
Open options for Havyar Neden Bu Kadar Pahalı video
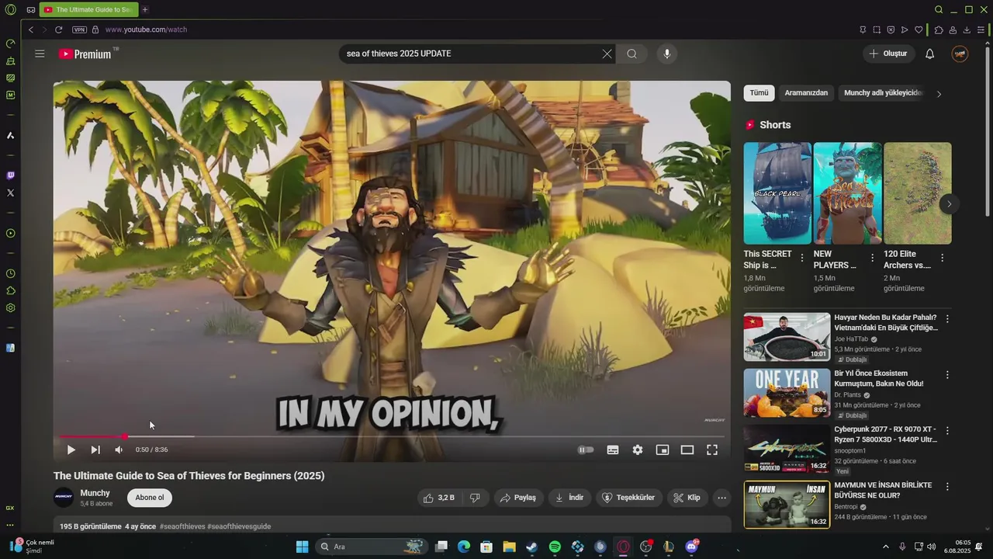click(947, 319)
